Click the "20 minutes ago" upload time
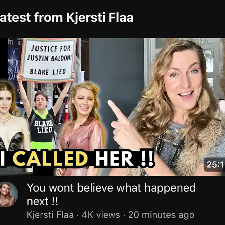The height and width of the screenshot is (225, 225). pyautogui.click(x=161, y=215)
